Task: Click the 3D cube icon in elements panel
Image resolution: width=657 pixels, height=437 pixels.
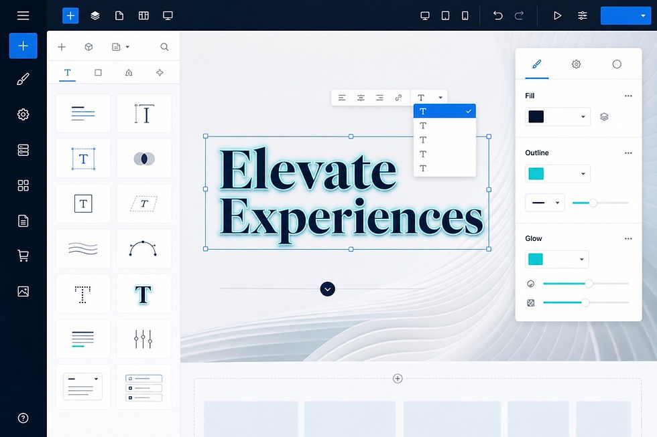Action: (88, 47)
